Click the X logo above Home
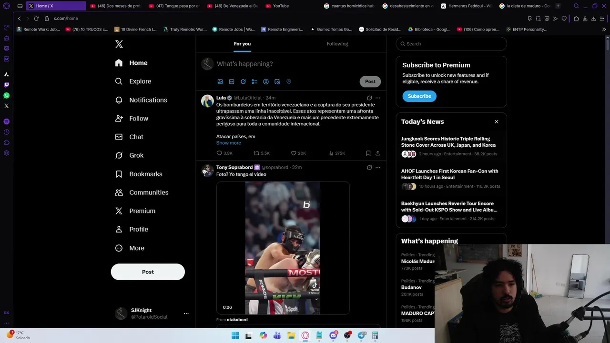 [x=119, y=44]
